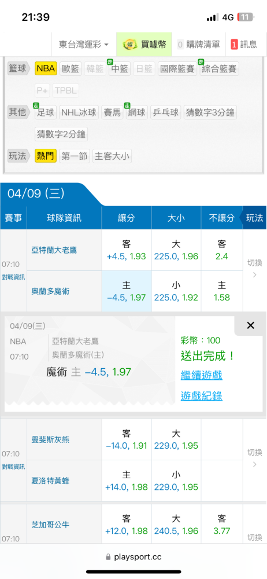The height and width of the screenshot is (579, 267).
Task: Pick 客 2.4 moneyline
Action: [x=222, y=250]
